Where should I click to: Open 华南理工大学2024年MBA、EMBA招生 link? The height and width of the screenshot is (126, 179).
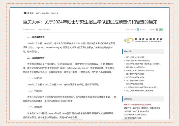point(140,71)
